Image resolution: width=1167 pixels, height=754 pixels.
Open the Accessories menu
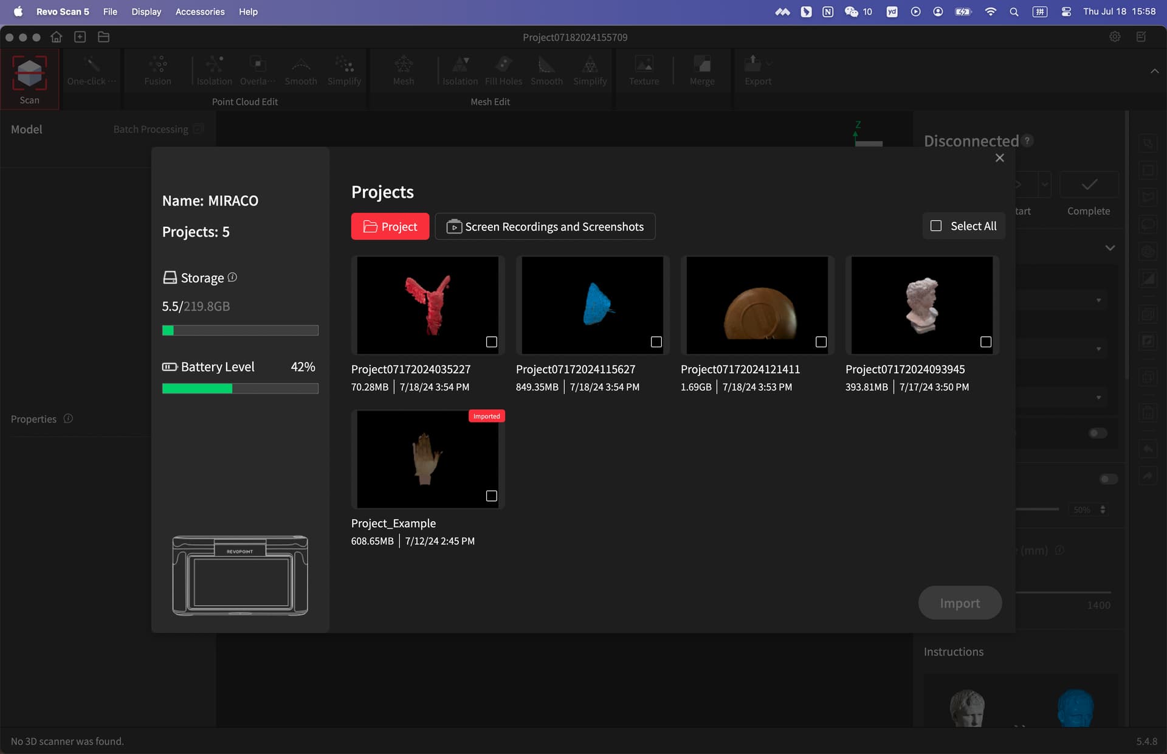click(199, 12)
